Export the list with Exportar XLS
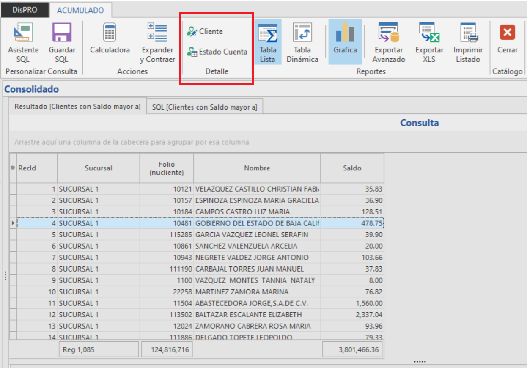Viewport: 527px width, 368px height. 429,42
